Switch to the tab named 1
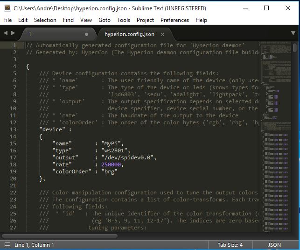The image size is (300, 250). [58, 34]
